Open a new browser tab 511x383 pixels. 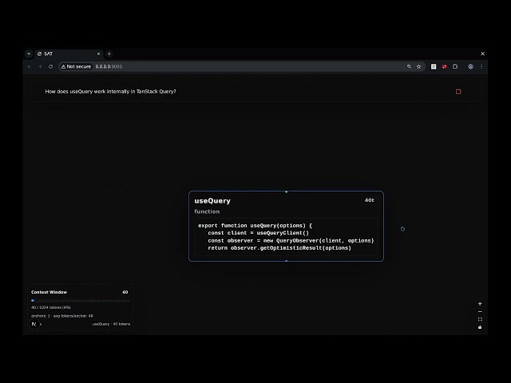[109, 53]
